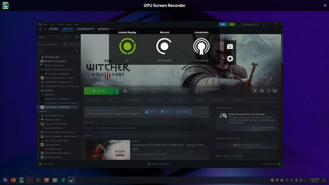
Task: Click the activity 'Say something' input field
Action: coord(146,128)
